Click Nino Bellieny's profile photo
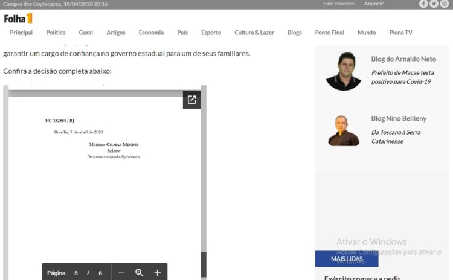 344,131
